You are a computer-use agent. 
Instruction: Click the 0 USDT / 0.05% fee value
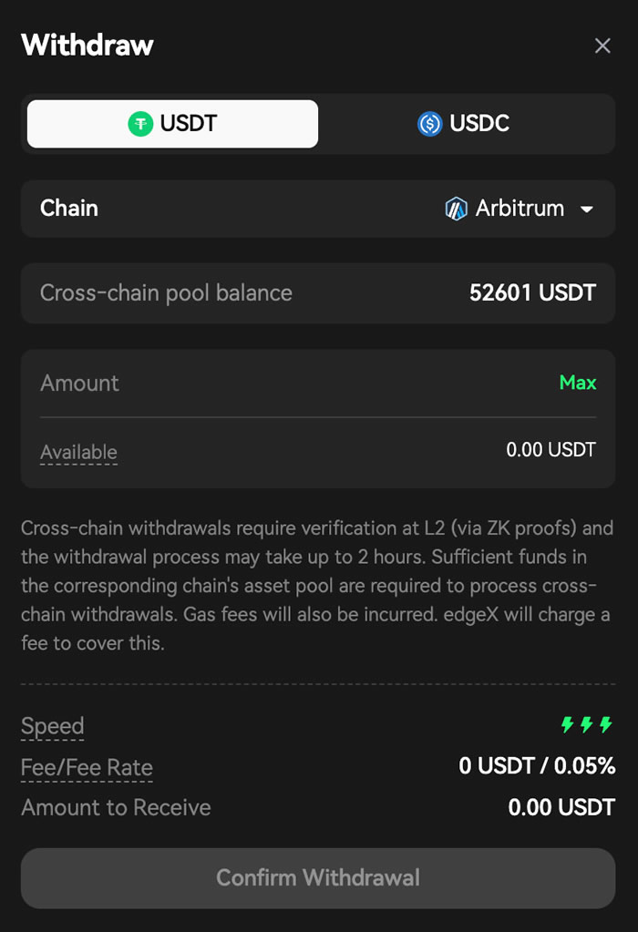coord(537,766)
